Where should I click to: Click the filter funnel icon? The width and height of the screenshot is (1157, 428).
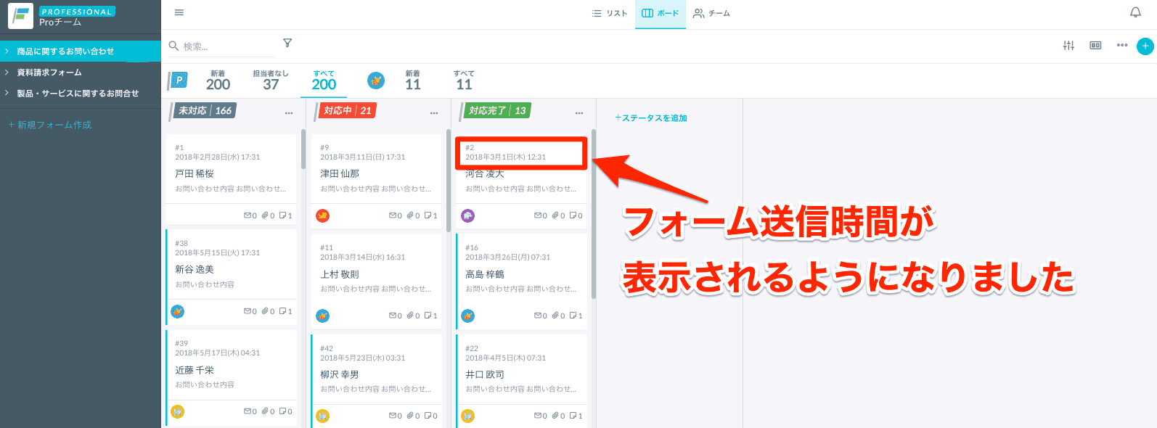click(287, 43)
